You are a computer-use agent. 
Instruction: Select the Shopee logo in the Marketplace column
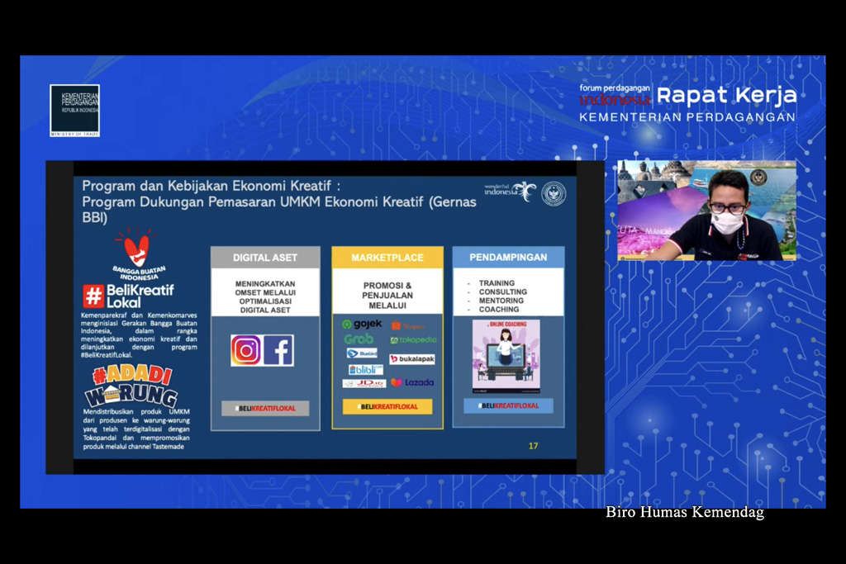[408, 325]
